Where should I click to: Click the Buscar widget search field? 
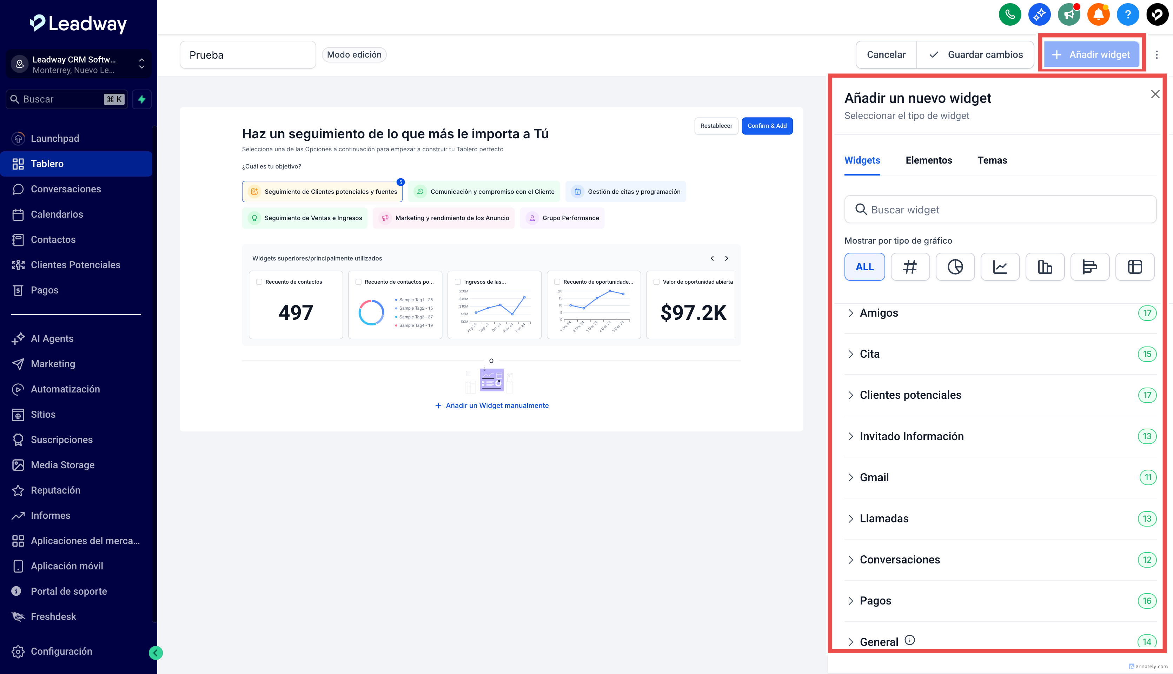1000,210
